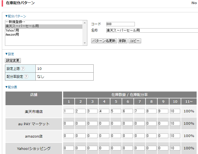Click 配分率設定 value なし cell

[x=65, y=76]
